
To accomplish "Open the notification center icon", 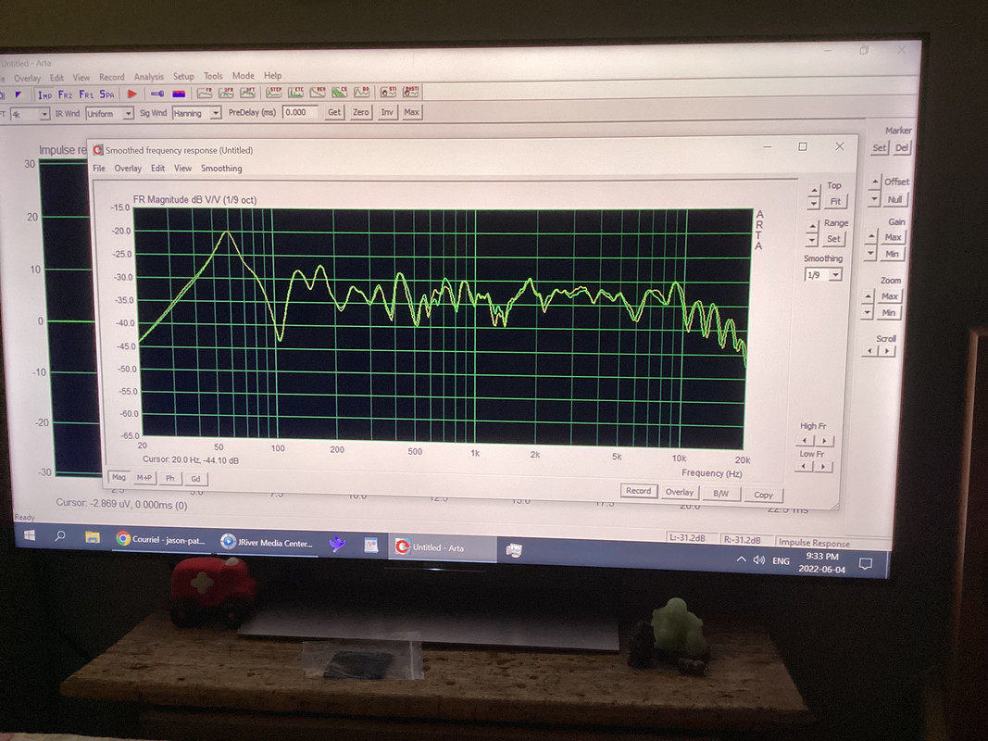I will tap(866, 563).
